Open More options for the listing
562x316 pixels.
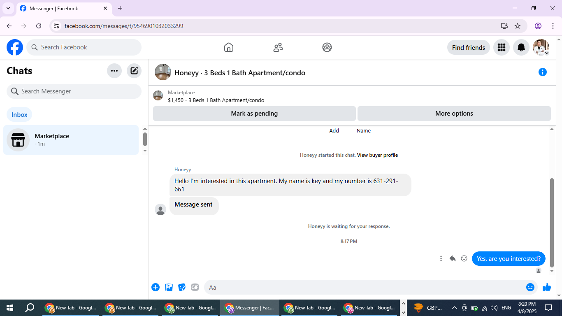click(x=454, y=114)
